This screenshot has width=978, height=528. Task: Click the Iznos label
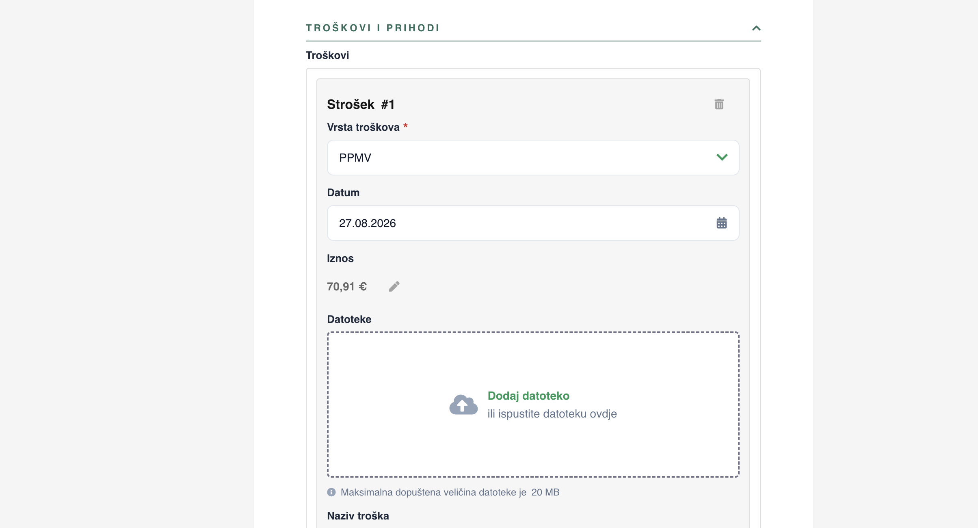point(340,258)
